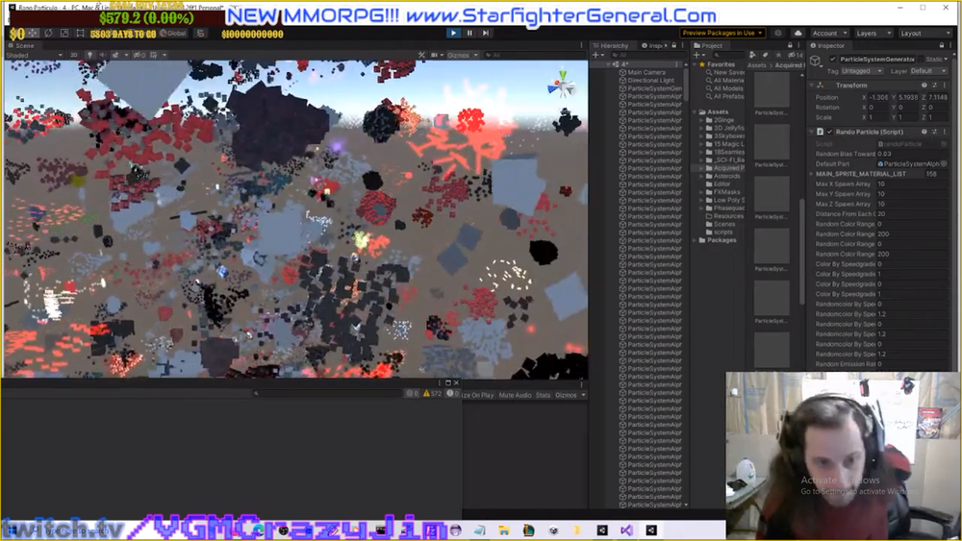
Task: Toggle the Hierarchy panel lock icon
Action: [x=673, y=45]
